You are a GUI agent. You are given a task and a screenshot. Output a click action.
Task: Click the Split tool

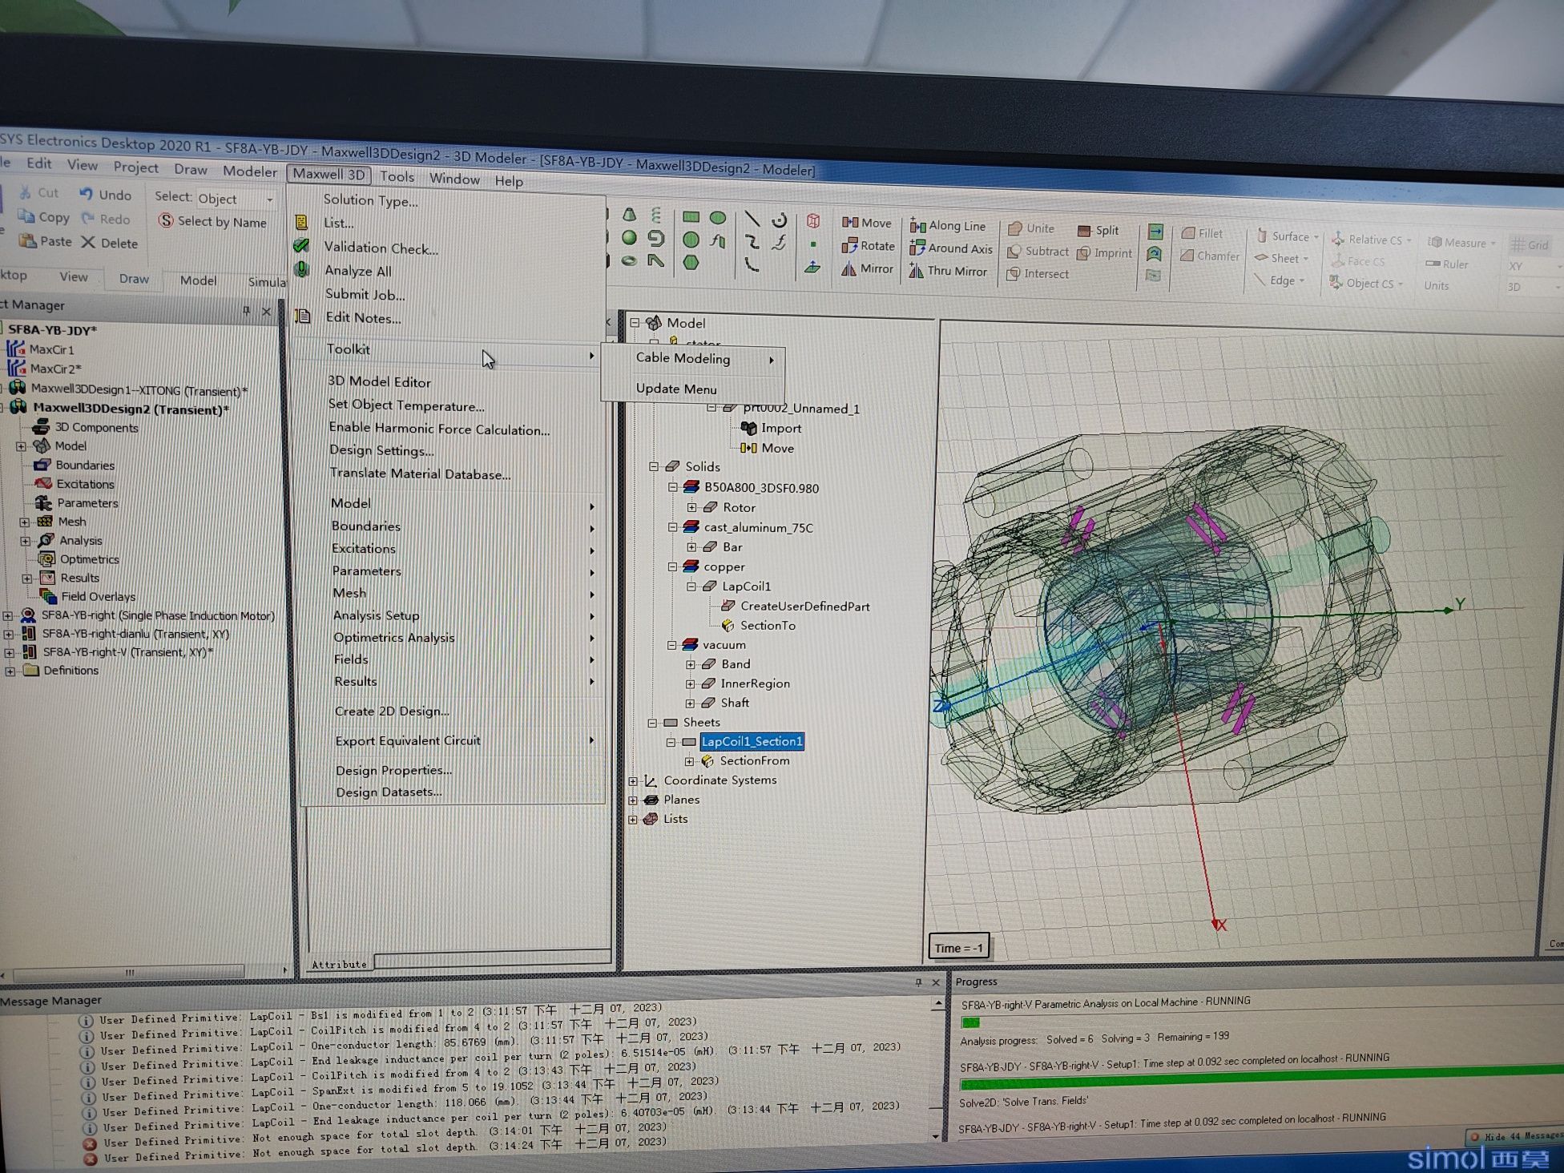1098,230
